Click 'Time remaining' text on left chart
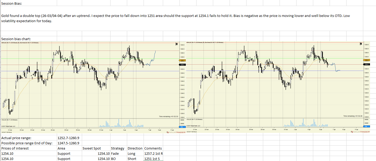The height and width of the screenshot is (161, 376). pyautogui.click(x=168, y=116)
